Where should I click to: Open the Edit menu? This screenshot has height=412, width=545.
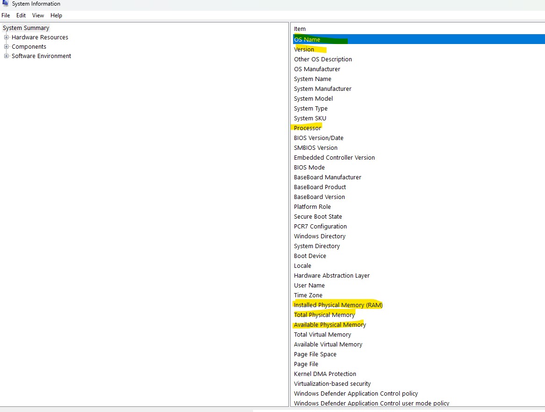[x=21, y=15]
